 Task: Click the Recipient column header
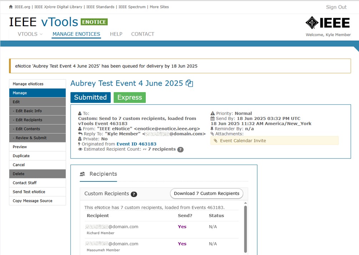tap(98, 216)
